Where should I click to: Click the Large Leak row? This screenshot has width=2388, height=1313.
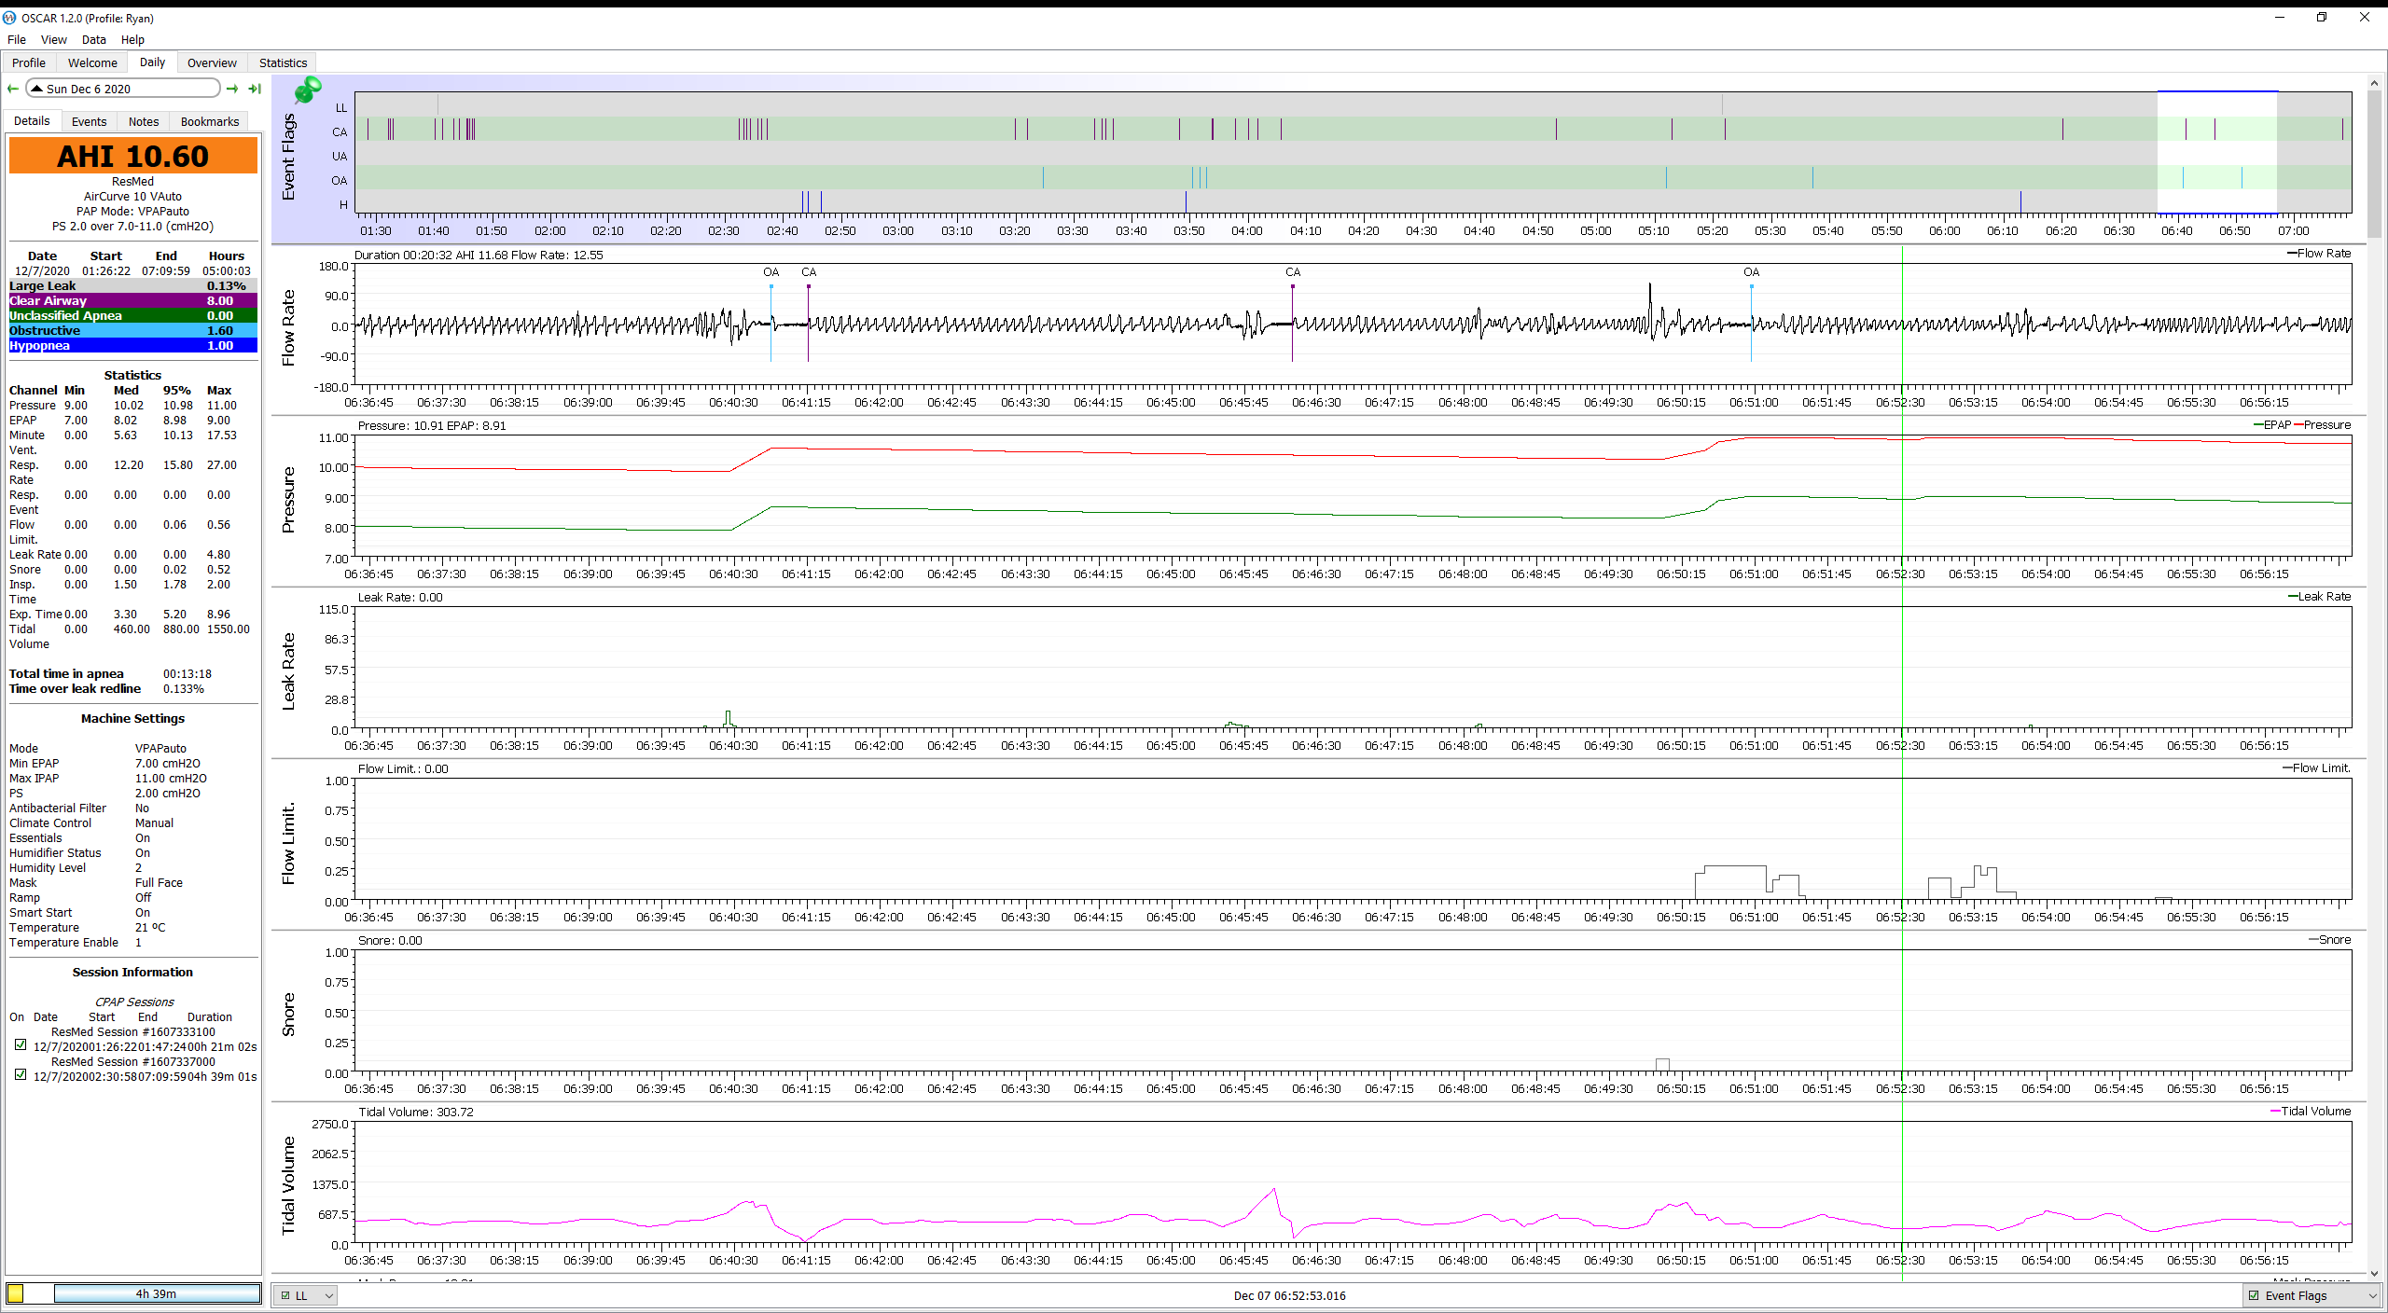click(x=133, y=286)
